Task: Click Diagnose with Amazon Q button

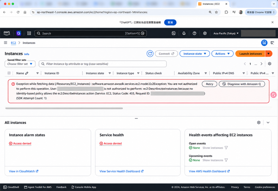Action: point(242,84)
